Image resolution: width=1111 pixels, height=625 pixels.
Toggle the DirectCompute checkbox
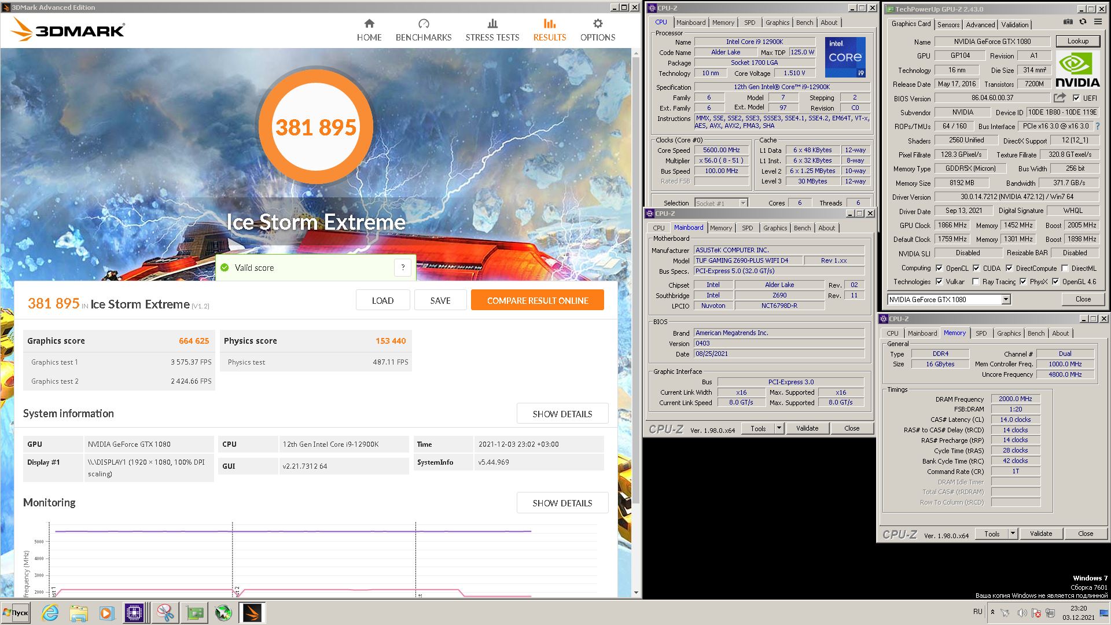1009,268
